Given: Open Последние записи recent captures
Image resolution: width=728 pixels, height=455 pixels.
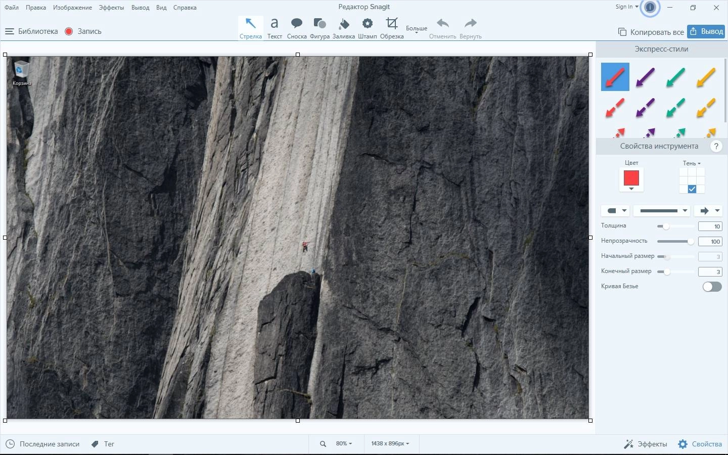Looking at the screenshot, I should click(42, 444).
